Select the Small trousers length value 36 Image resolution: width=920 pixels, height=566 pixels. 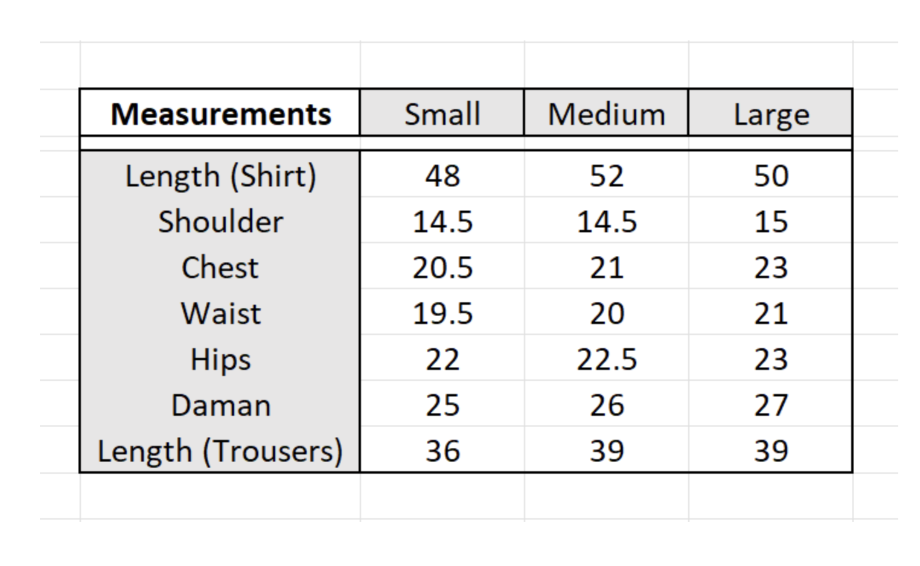coord(442,451)
